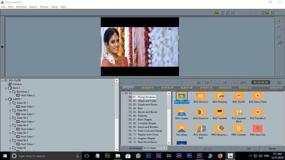Viewport: 285px width, 160px height.
Task: Open the No Envelope dropdown
Action: pos(155,148)
